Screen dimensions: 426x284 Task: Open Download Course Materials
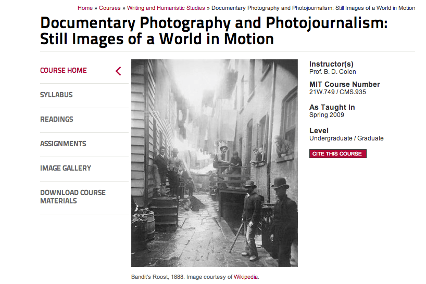tap(73, 197)
